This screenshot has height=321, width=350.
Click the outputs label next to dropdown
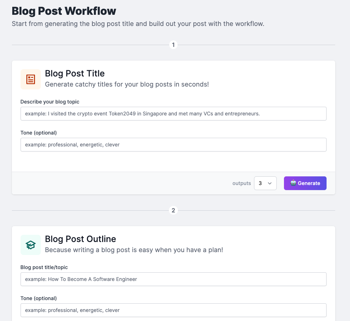click(x=241, y=183)
